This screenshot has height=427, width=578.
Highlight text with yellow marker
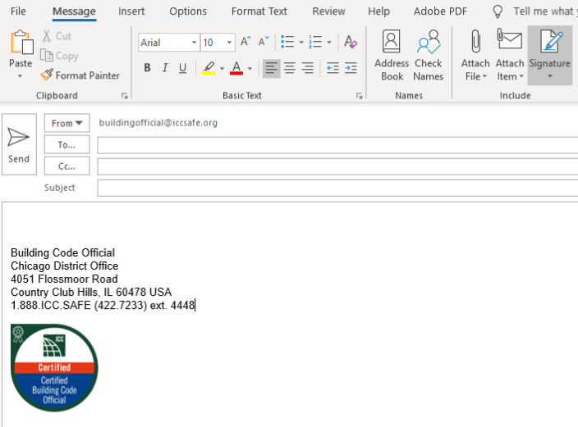click(x=209, y=68)
